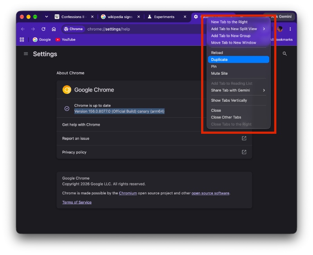This screenshot has height=255, width=313.
Task: Open the Terms of Service link
Action: point(77,202)
